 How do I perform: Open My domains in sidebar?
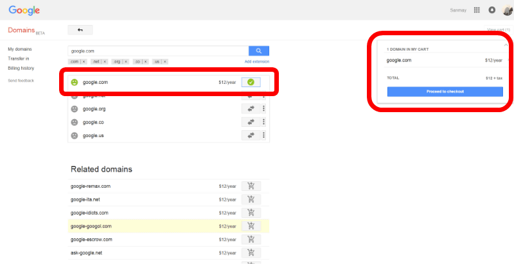coord(20,49)
